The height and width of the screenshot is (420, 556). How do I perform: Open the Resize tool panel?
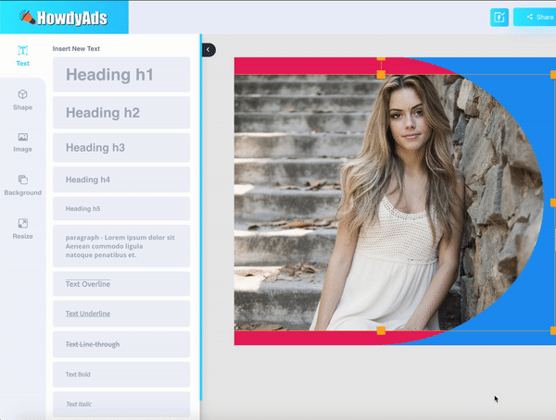click(x=22, y=229)
